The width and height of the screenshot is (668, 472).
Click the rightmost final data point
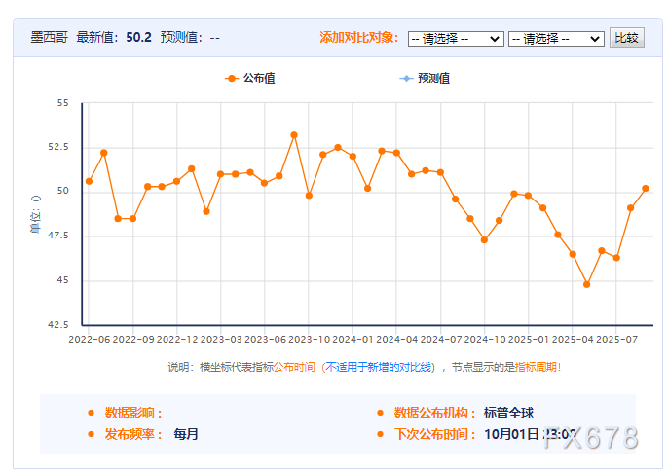click(645, 189)
